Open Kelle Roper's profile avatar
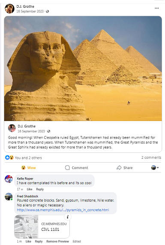 (x=9, y=179)
